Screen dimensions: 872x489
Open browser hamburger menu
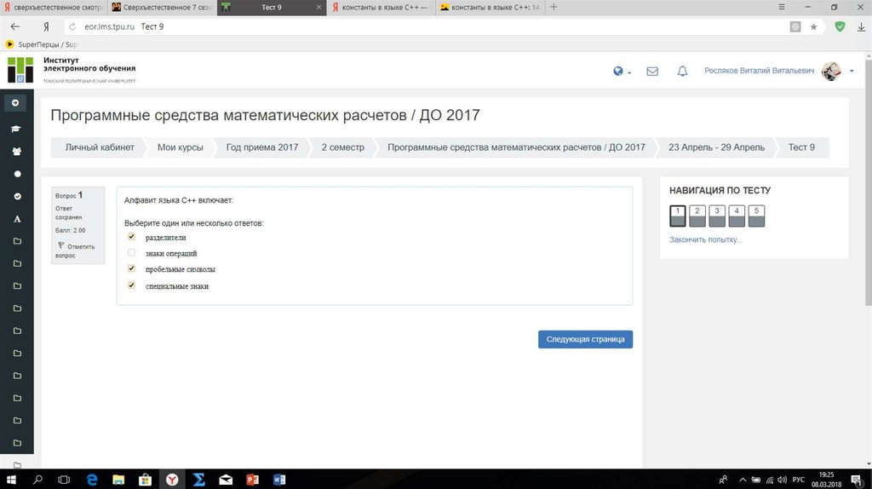tap(782, 7)
